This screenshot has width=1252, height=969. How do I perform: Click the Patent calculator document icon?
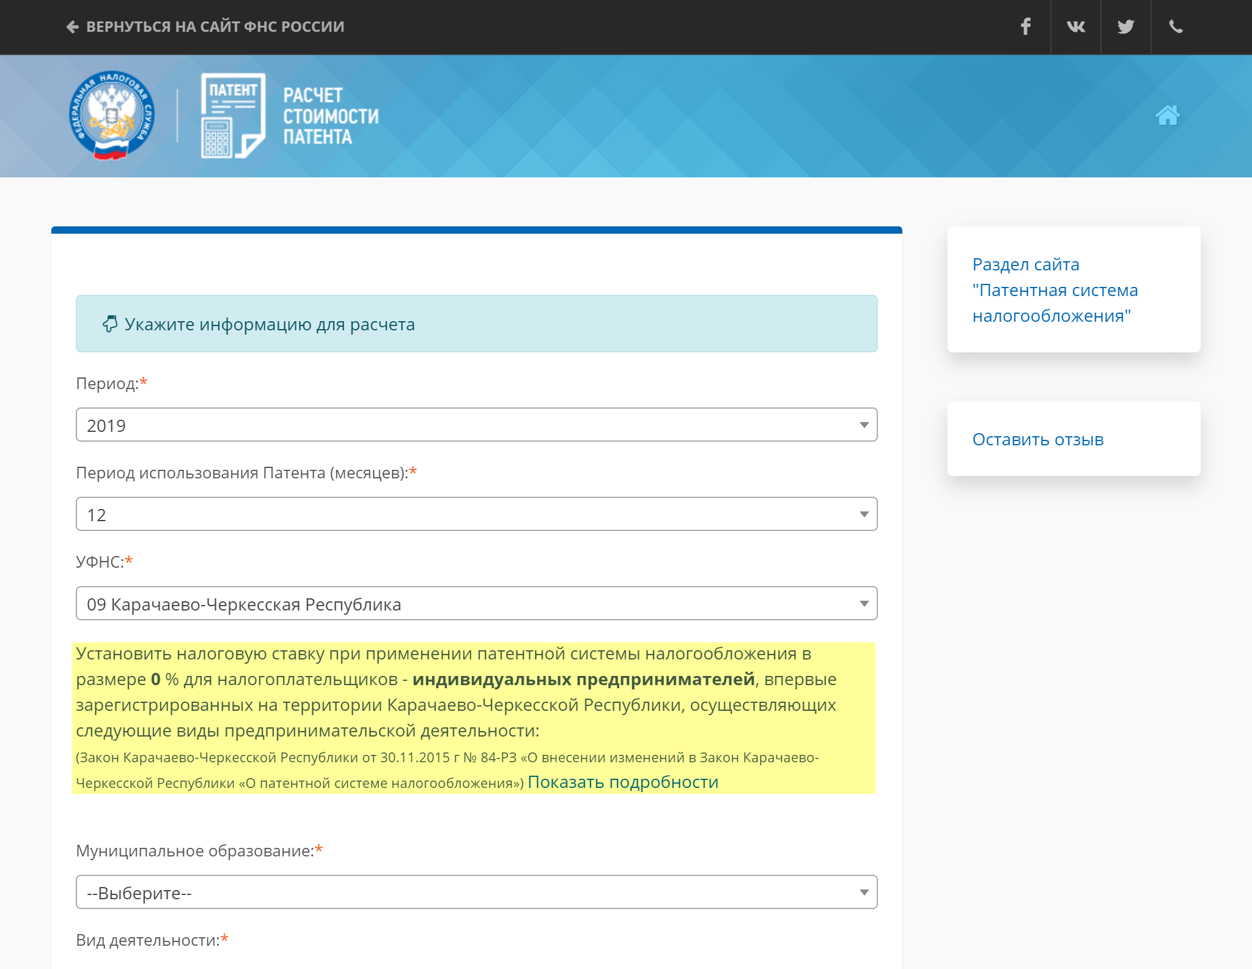click(x=233, y=115)
